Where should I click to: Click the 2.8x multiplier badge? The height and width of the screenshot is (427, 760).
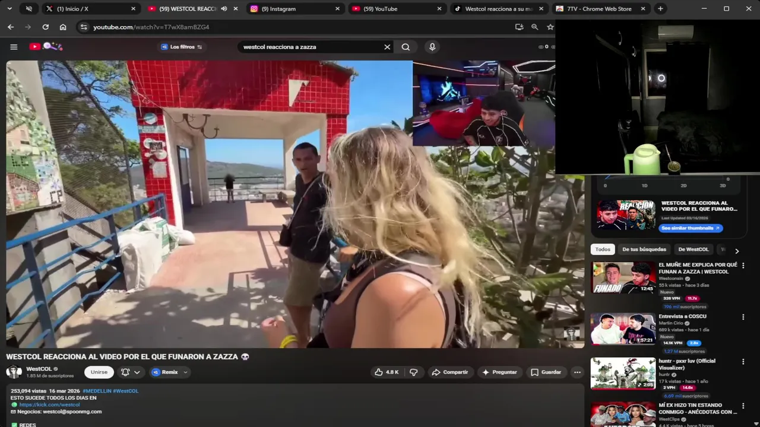[693, 343]
